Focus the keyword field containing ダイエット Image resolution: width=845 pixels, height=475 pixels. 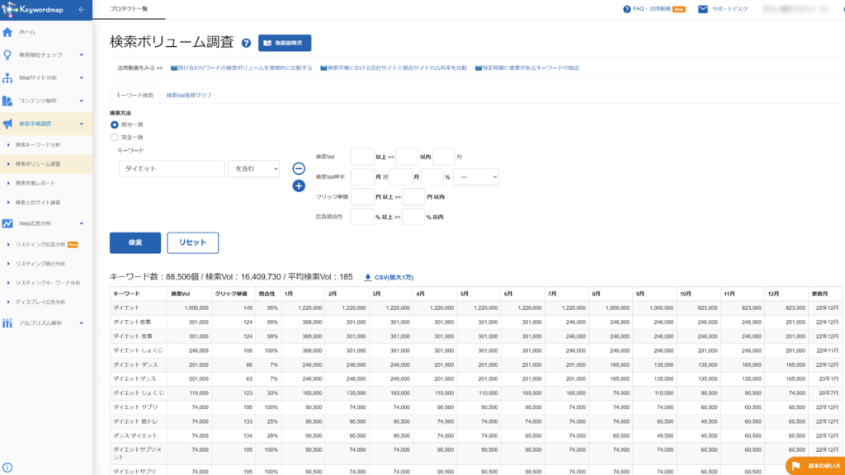point(172,168)
